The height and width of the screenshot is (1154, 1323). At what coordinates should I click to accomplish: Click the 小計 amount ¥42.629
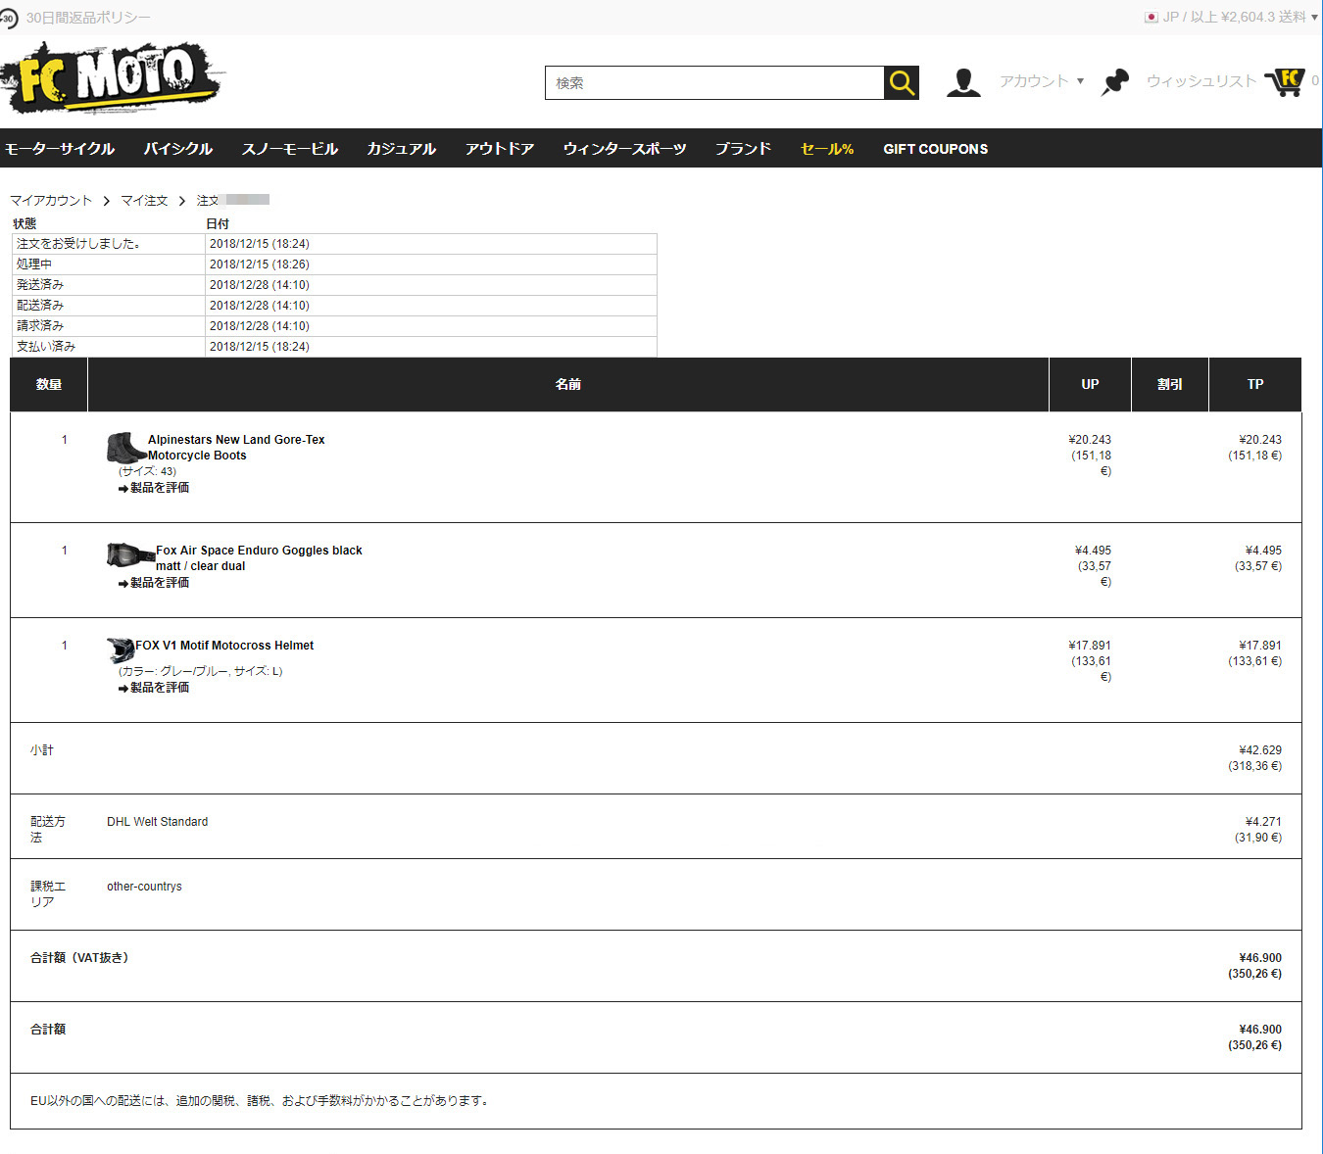tap(1260, 750)
